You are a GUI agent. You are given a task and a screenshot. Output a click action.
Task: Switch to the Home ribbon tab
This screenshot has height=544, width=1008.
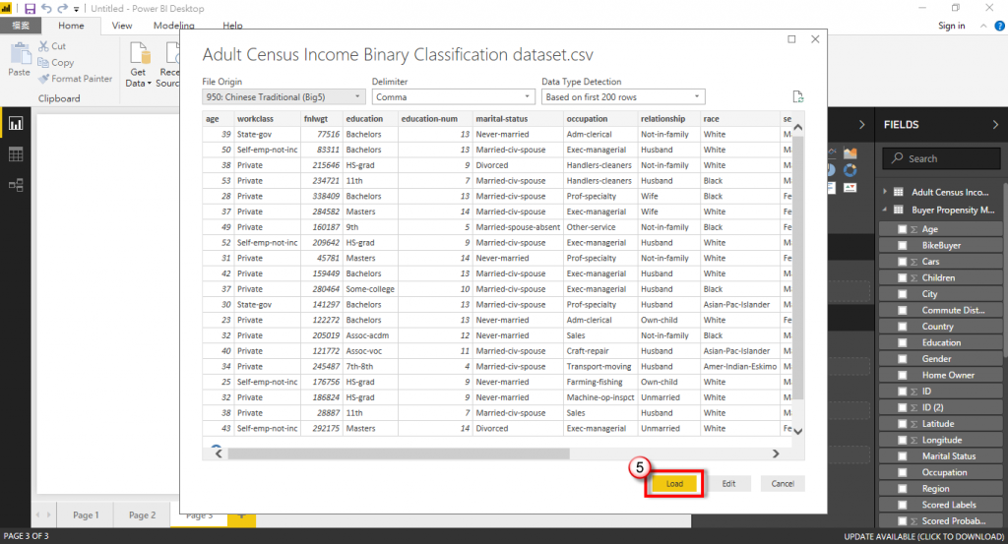pyautogui.click(x=71, y=26)
